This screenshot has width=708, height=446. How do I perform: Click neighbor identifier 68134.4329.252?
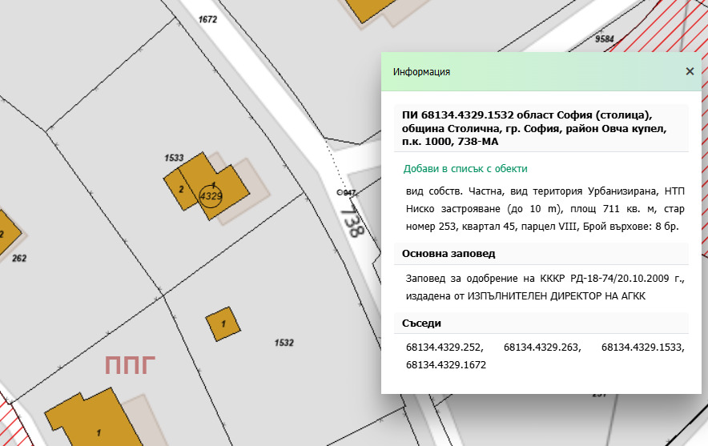click(445, 348)
